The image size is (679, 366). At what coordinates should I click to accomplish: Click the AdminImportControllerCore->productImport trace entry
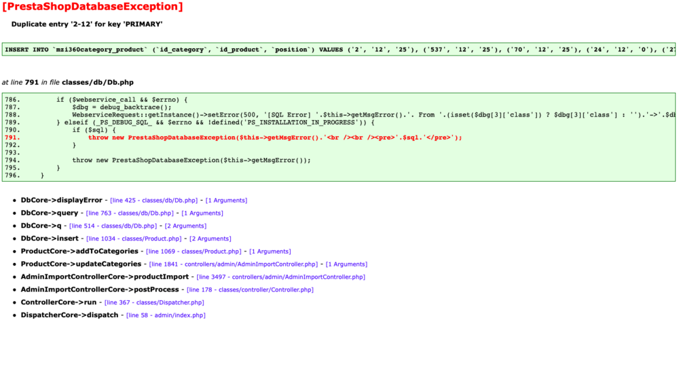coord(105,277)
